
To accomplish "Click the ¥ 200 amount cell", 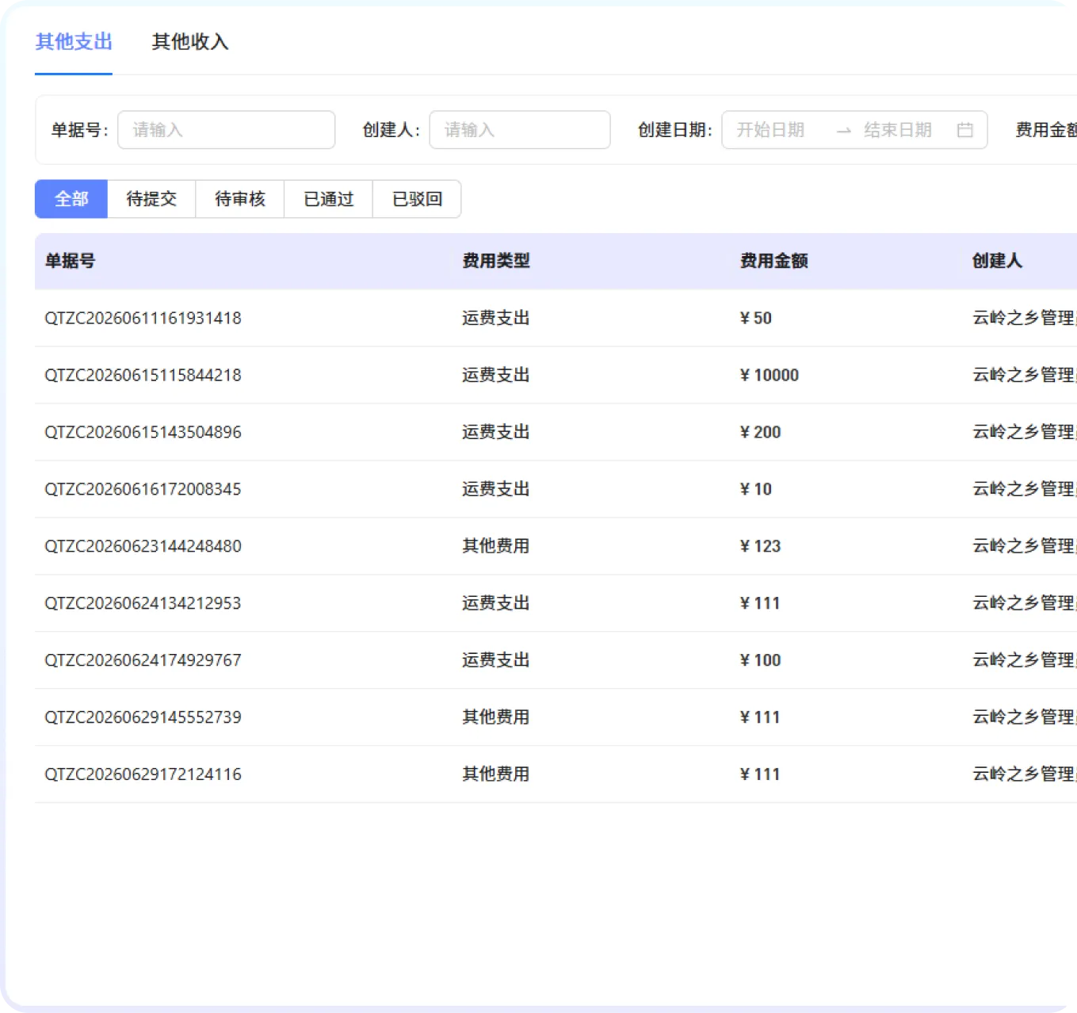I will [760, 432].
